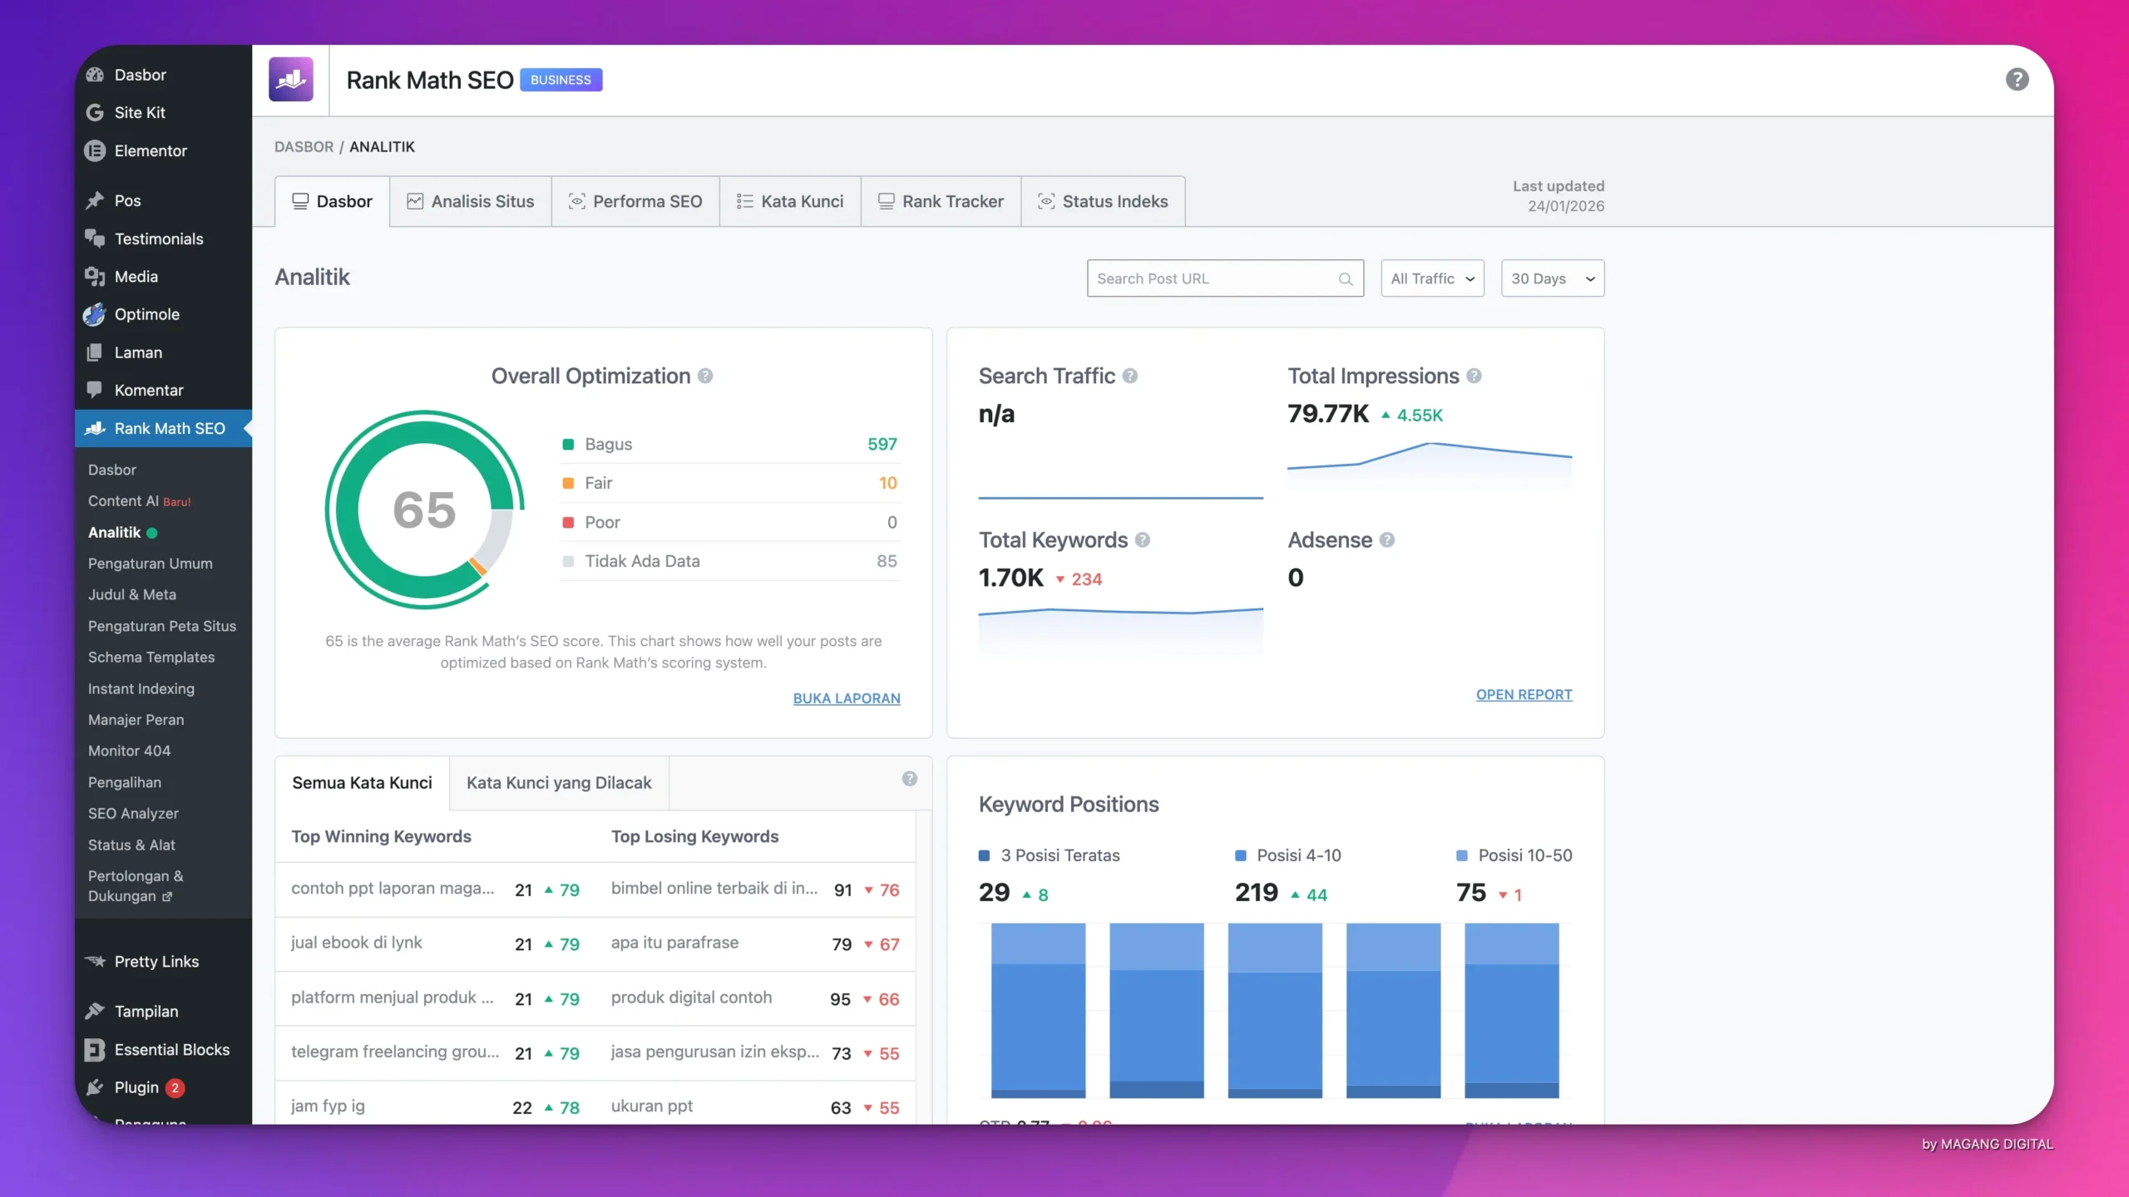Expand the All Traffic dropdown
Image resolution: width=2129 pixels, height=1197 pixels.
click(1432, 278)
